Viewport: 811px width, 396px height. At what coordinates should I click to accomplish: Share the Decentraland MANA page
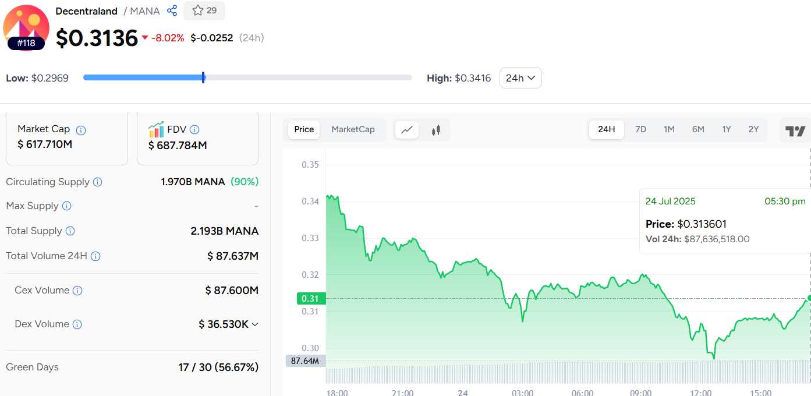(172, 10)
